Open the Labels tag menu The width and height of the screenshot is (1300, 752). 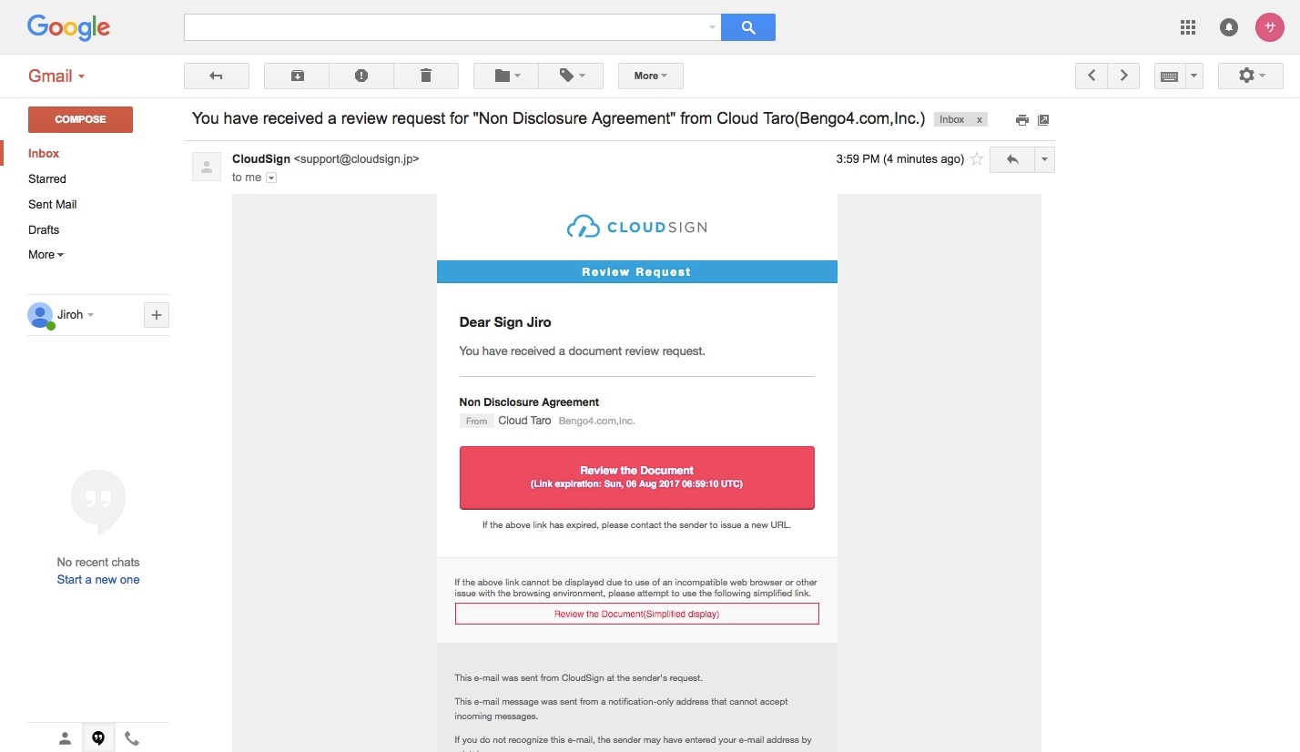pos(571,76)
